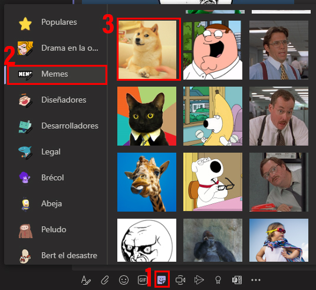Select the Populares sticker category
316x290 pixels.
tap(55, 22)
